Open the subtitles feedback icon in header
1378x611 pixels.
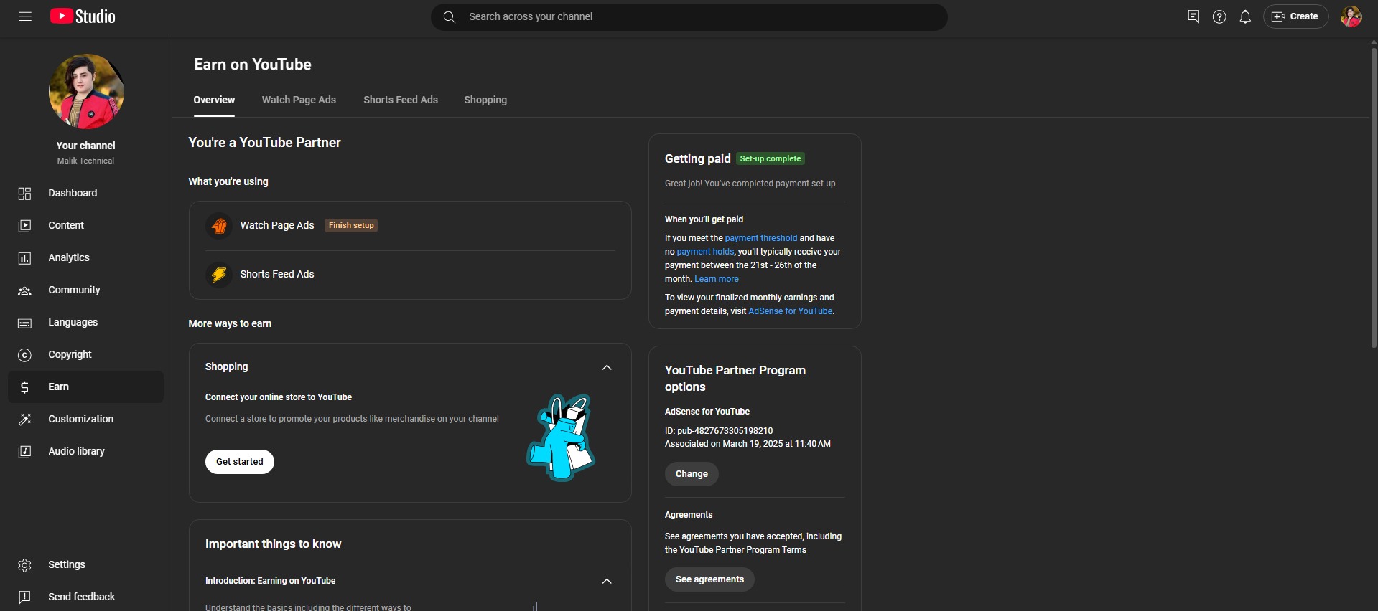tap(1193, 16)
